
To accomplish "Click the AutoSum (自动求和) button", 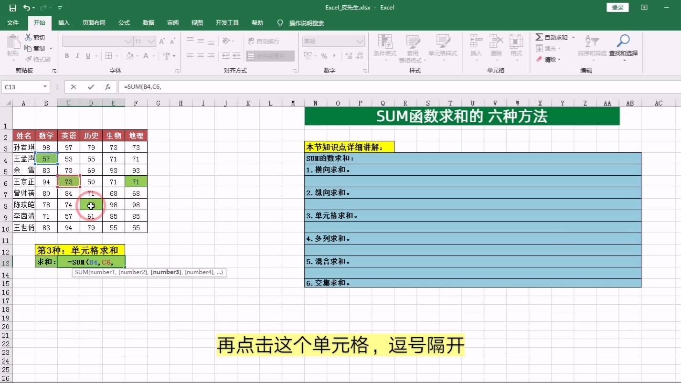I will pos(552,37).
